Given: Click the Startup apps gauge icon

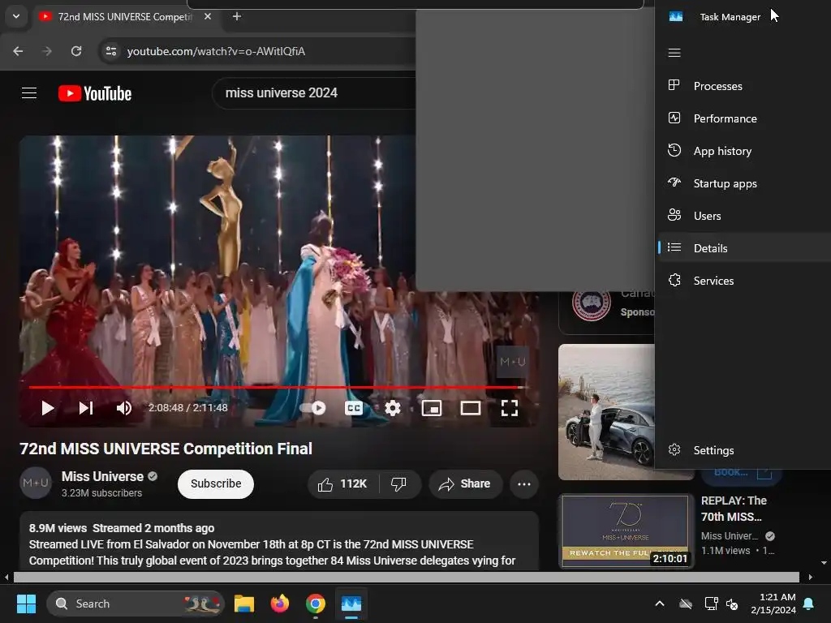Looking at the screenshot, I should (674, 183).
